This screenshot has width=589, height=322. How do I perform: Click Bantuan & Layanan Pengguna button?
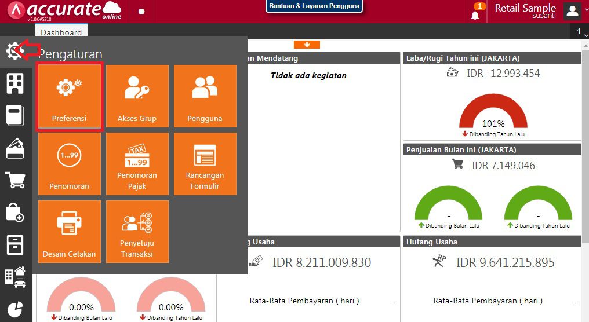click(x=314, y=6)
